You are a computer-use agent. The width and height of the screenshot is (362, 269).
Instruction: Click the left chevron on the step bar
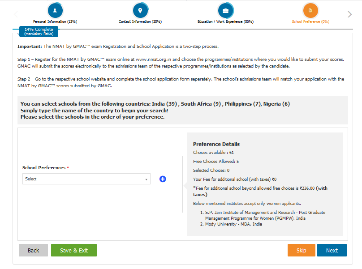pos(16,14)
